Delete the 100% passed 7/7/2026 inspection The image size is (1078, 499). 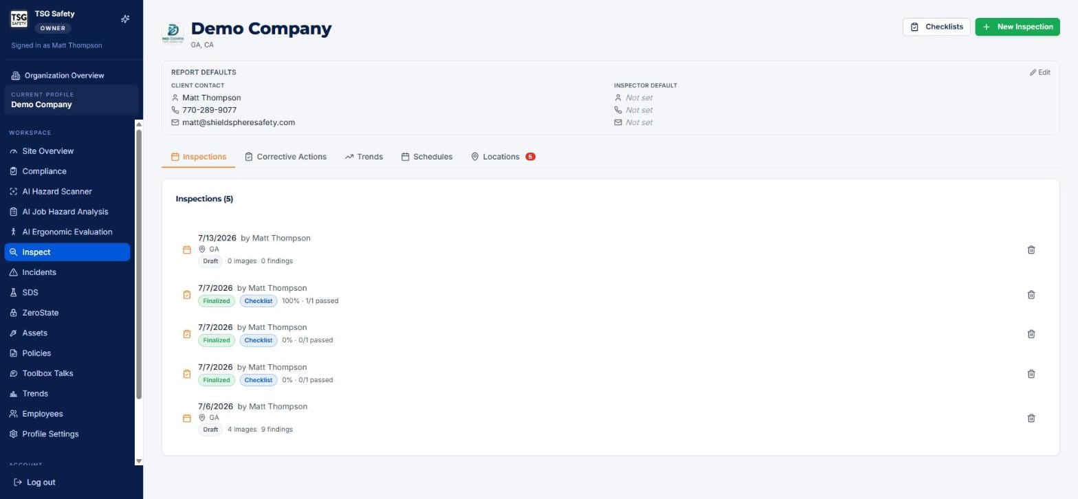point(1031,295)
